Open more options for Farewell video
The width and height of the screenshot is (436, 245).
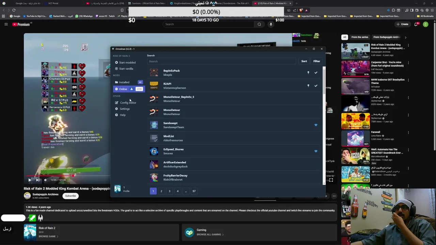(408, 132)
